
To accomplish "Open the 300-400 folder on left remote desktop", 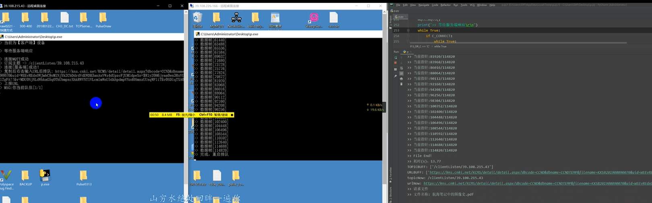I will (x=25, y=20).
